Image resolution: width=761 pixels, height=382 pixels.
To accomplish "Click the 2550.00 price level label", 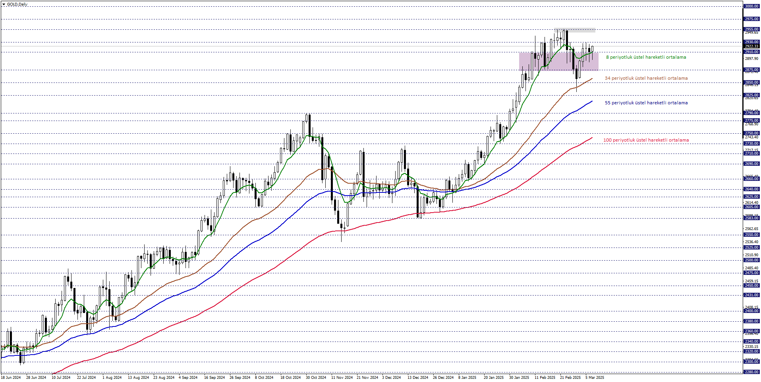I will 751,235.
